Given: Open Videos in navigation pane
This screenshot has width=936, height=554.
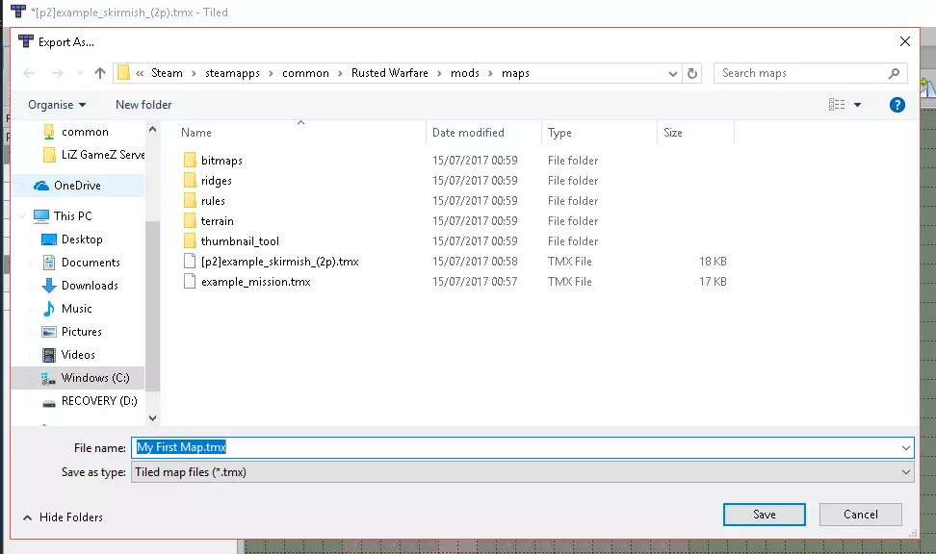Looking at the screenshot, I should tap(78, 356).
